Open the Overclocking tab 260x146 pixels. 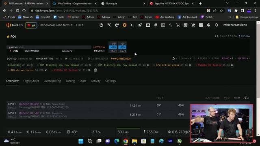click(52, 81)
